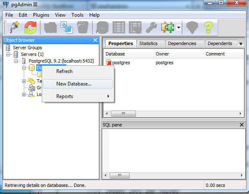Image resolution: width=249 pixels, height=194 pixels.
Task: Click the View data grid icon
Action: 119,28
